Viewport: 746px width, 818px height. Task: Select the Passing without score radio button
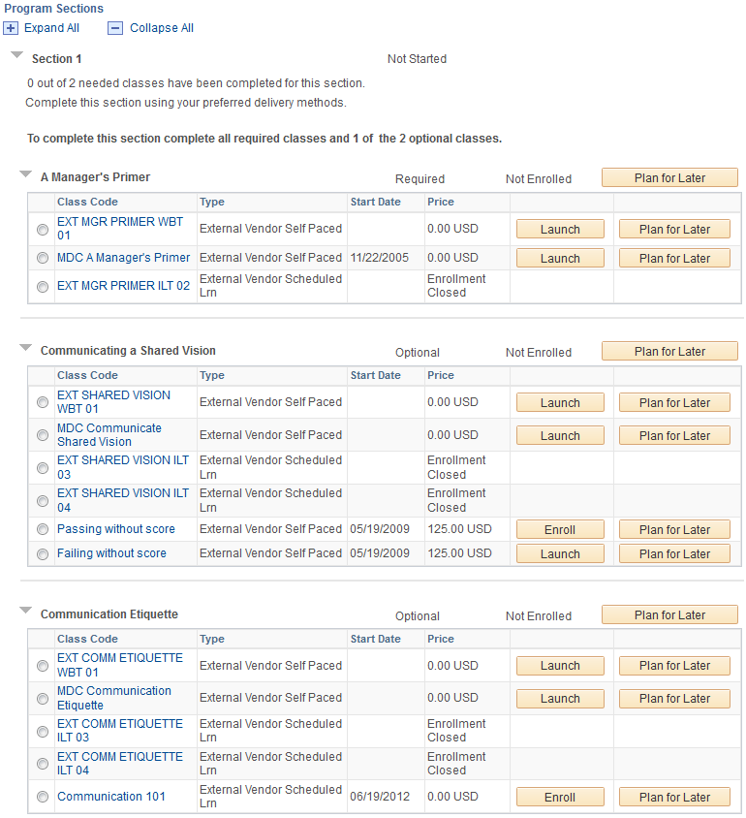click(43, 529)
